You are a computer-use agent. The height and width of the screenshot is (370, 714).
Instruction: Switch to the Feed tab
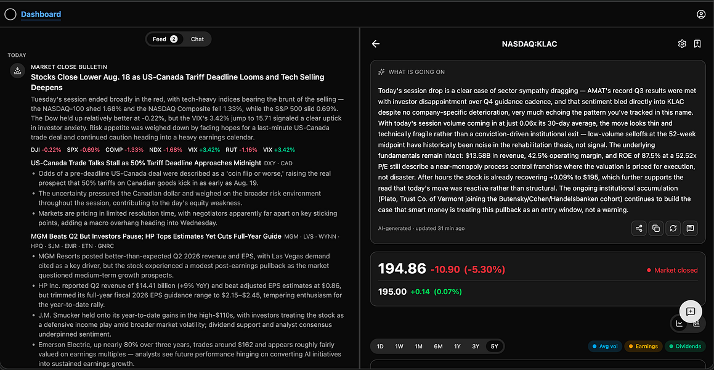[164, 39]
